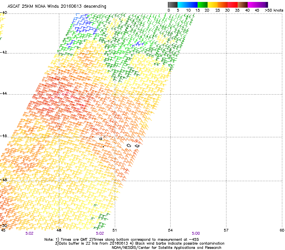
Task: Click the NOAA/NESDIS credit line
Action: click(x=166, y=248)
